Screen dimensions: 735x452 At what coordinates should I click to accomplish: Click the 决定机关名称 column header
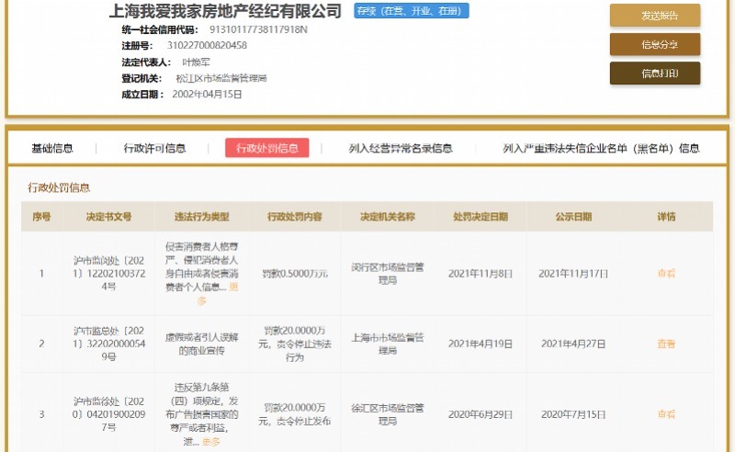[x=388, y=217]
